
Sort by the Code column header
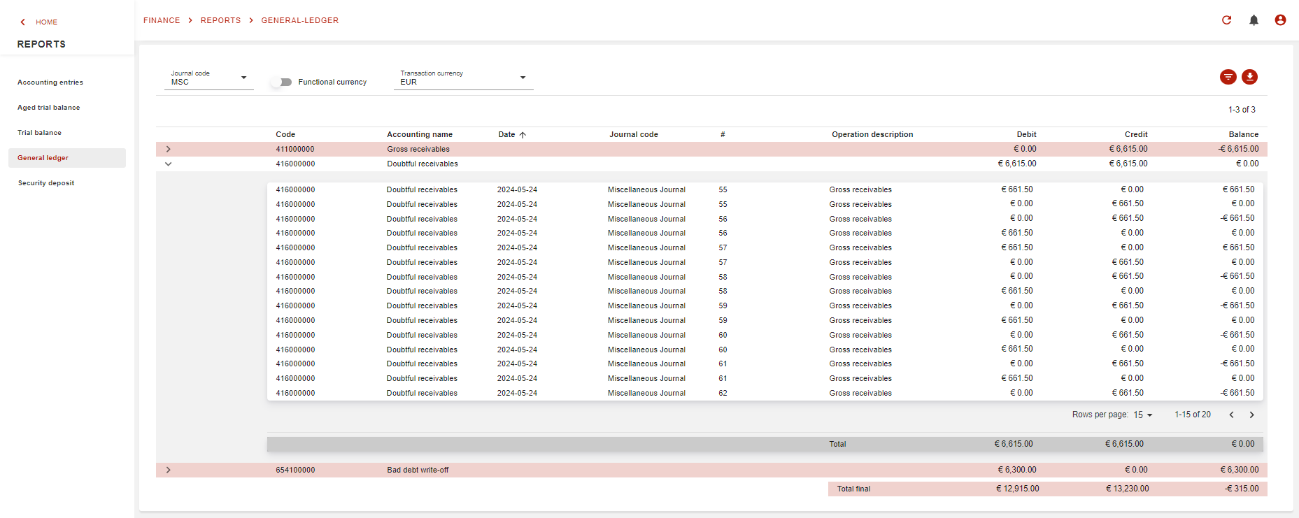285,134
